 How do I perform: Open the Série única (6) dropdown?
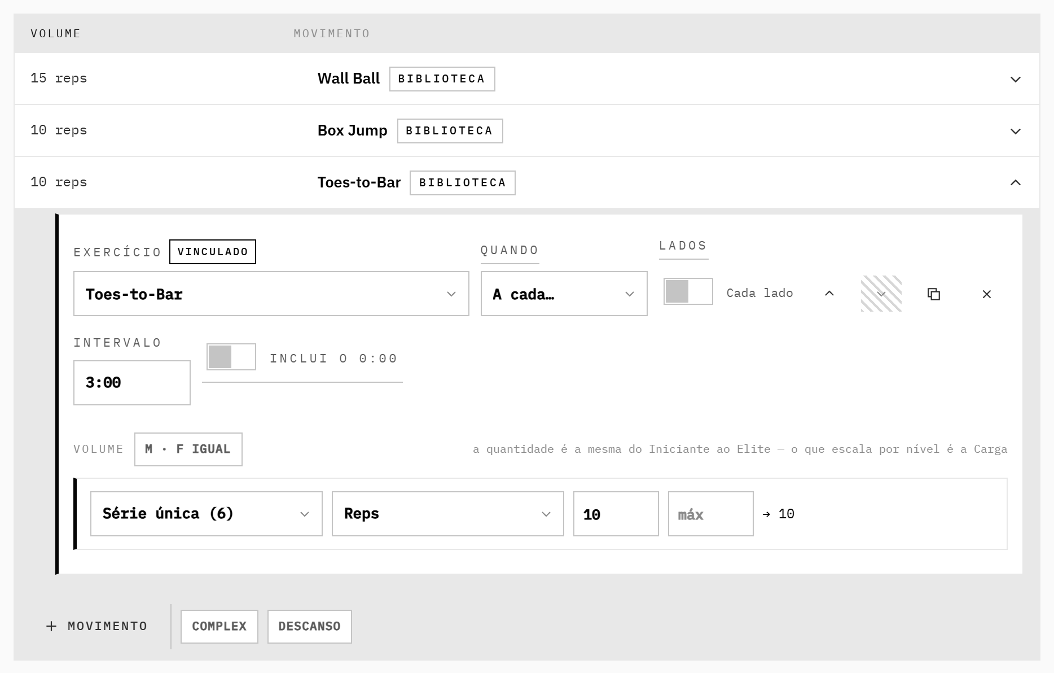point(207,514)
